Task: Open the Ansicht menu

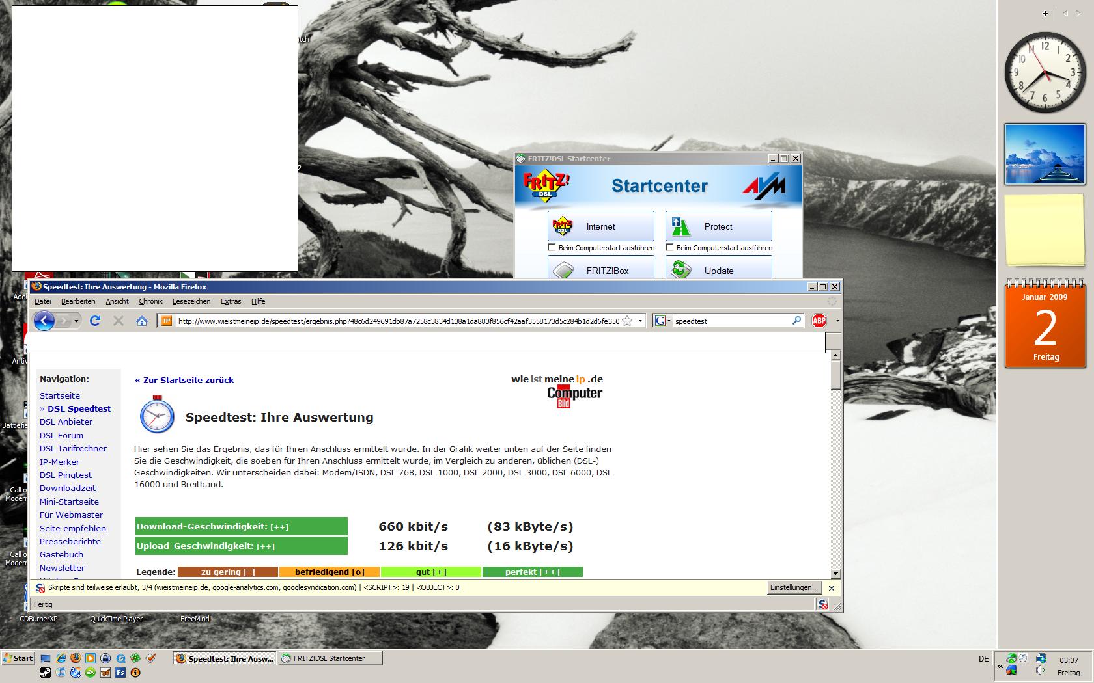Action: coord(117,301)
